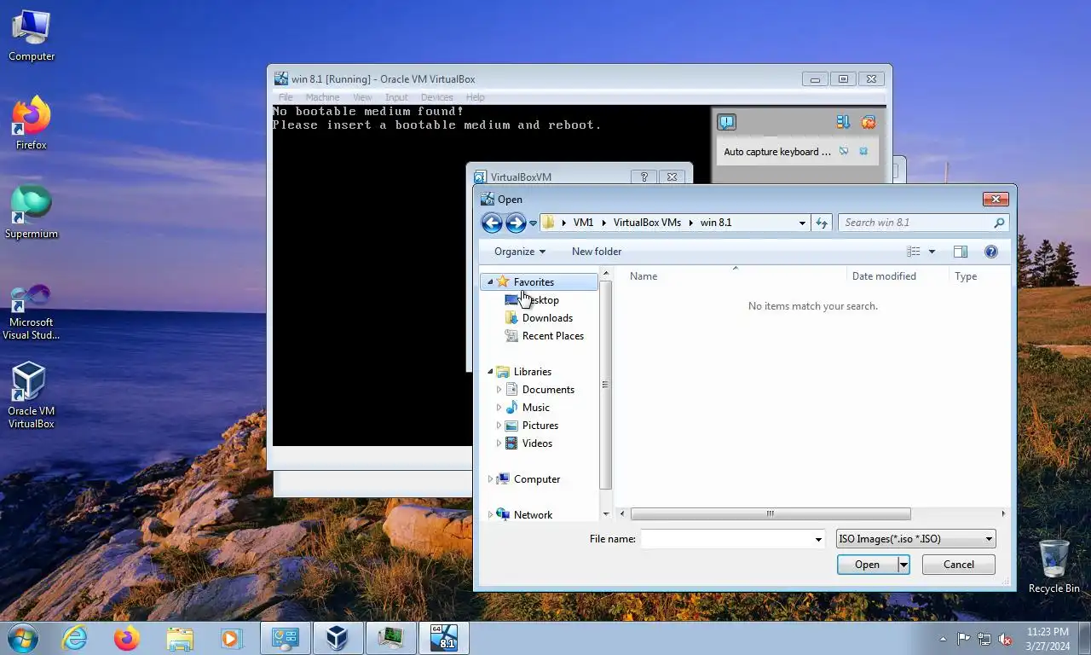1091x655 pixels.
Task: Select the Pictures library
Action: click(x=540, y=426)
